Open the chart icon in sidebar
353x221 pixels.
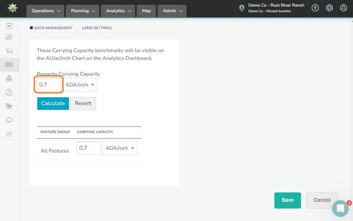click(x=9, y=134)
